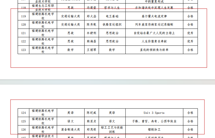
Task: Select teacher name 陈秀乾
Action: click(x=91, y=24)
